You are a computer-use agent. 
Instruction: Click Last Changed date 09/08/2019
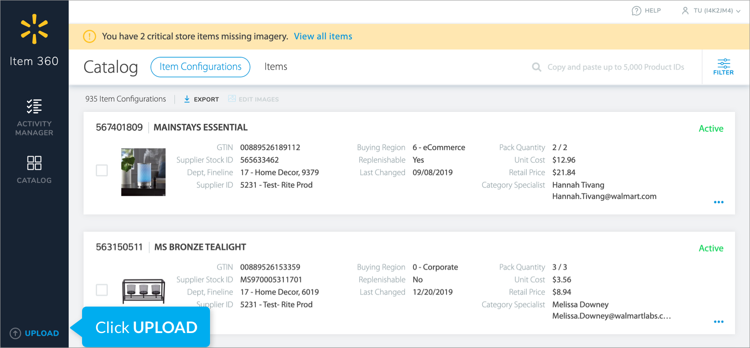[x=433, y=173]
